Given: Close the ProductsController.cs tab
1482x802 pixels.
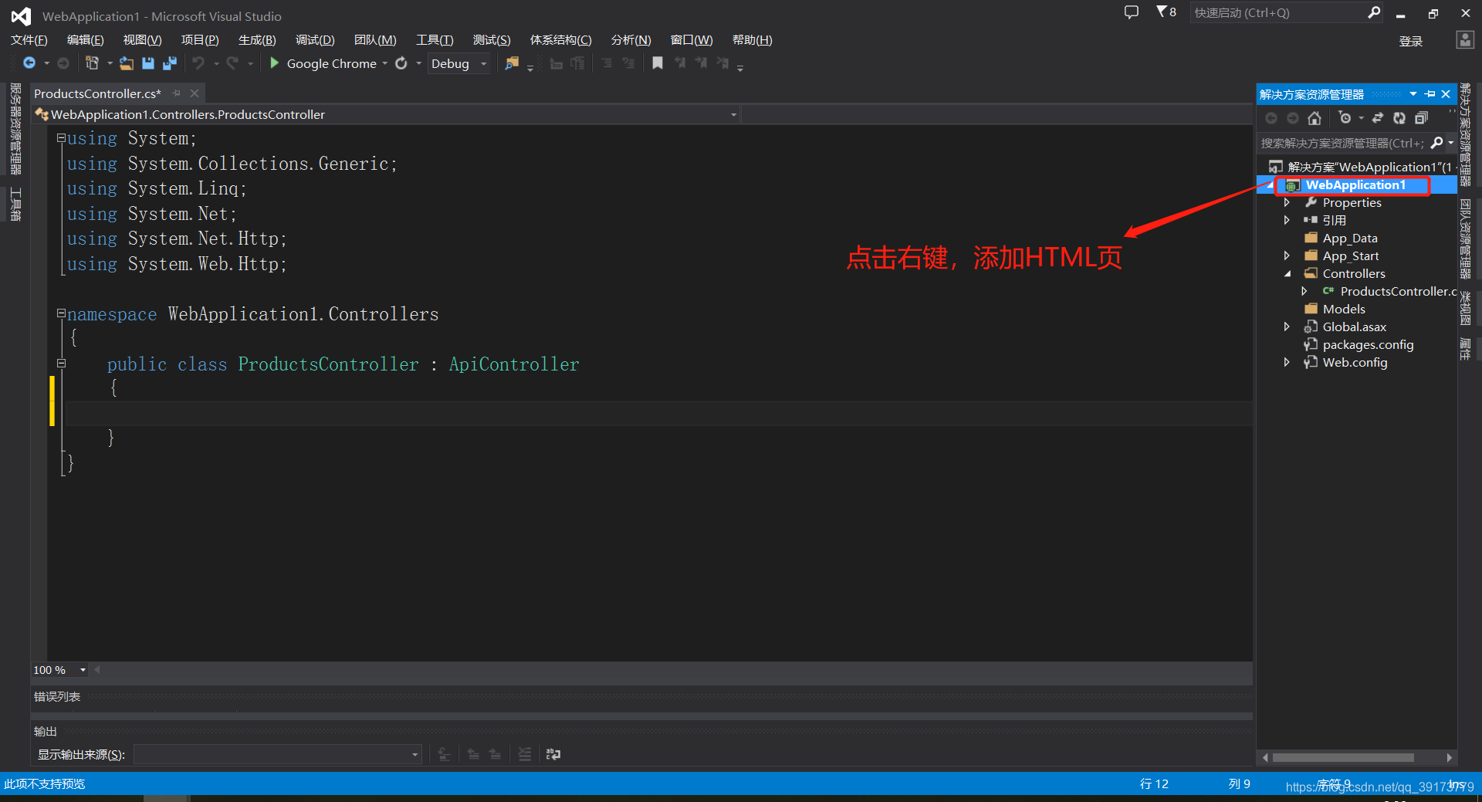Looking at the screenshot, I should [x=195, y=93].
